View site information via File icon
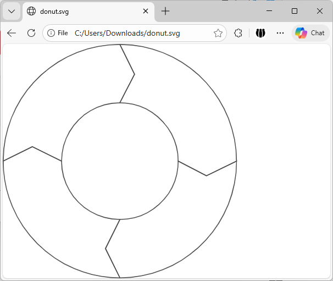The width and height of the screenshot is (333, 281). (x=58, y=33)
